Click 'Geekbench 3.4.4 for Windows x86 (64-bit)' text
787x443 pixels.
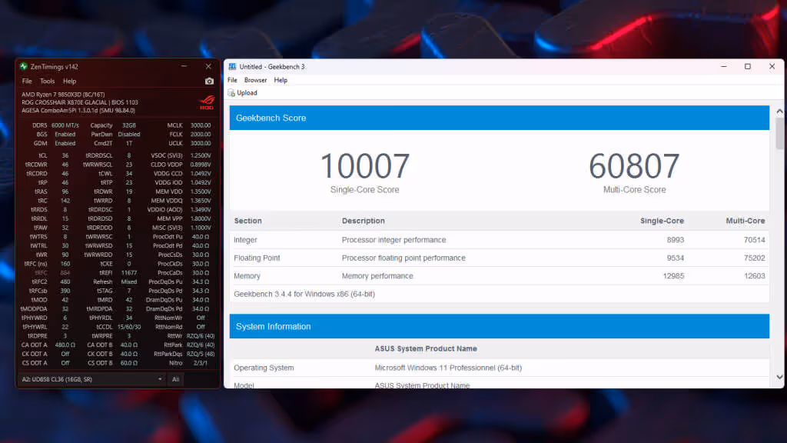pos(304,295)
